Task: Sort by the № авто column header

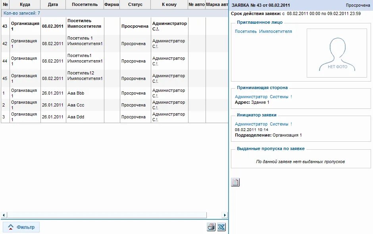Action: 196,4
